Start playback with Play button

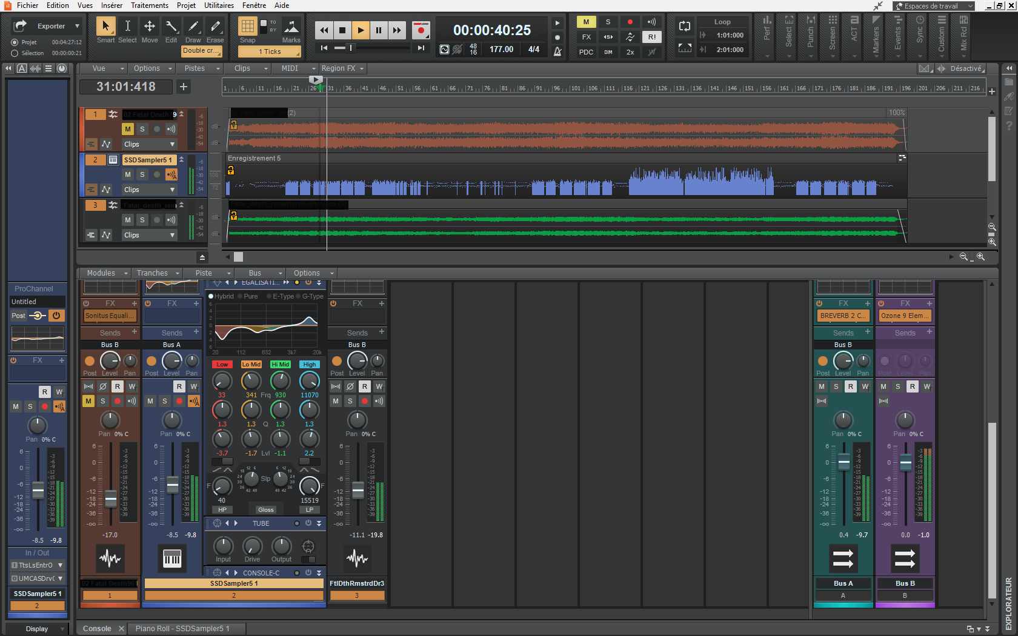[x=361, y=30]
